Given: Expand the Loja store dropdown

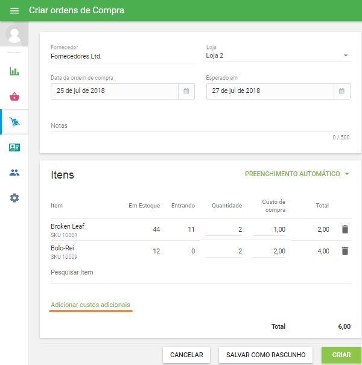Looking at the screenshot, I should point(346,56).
